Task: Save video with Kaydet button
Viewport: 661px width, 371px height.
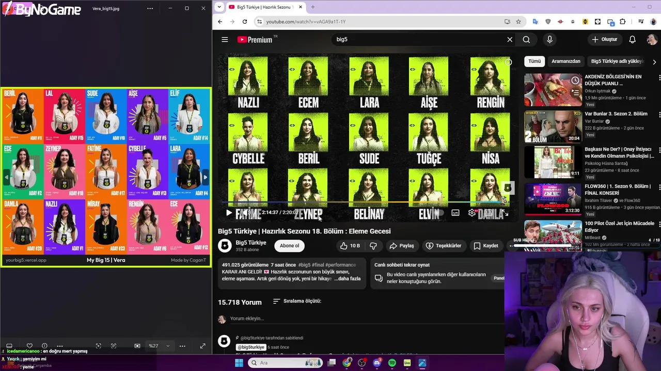Action: (x=486, y=246)
